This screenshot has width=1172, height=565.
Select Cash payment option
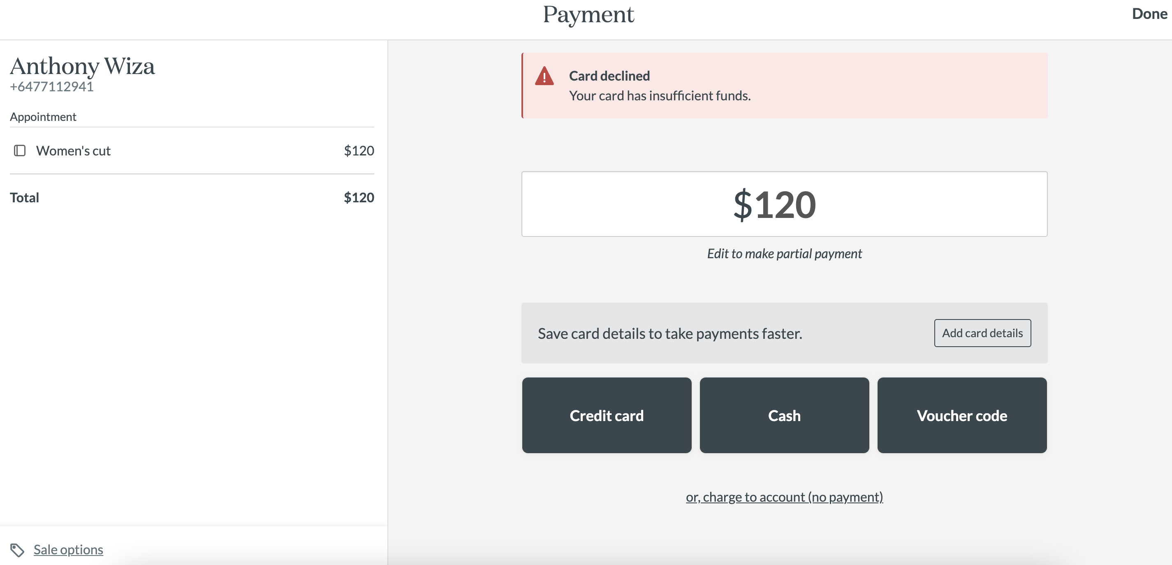tap(784, 415)
